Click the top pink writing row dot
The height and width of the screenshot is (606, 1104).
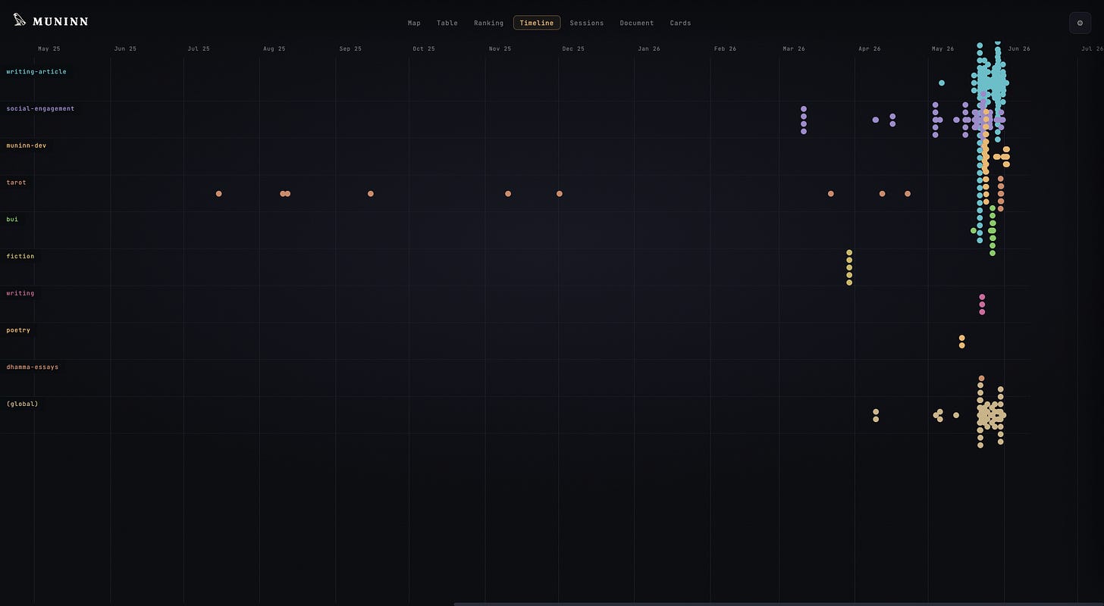(x=982, y=297)
